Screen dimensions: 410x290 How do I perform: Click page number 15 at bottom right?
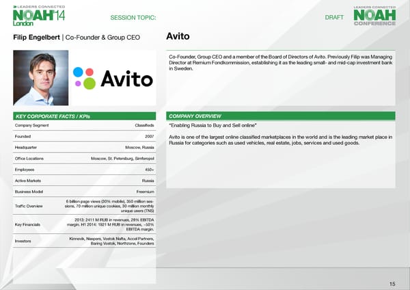pyautogui.click(x=392, y=284)
